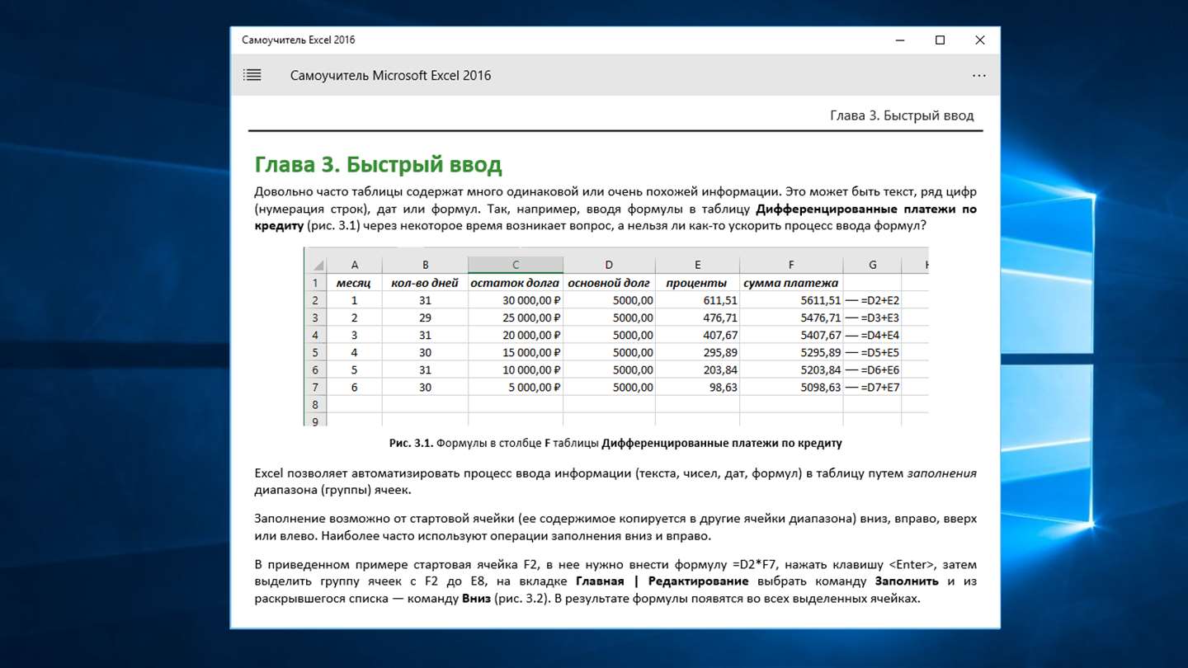Close the Самоучитель Excel 2016 window
Screen dimensions: 1188x668
pyautogui.click(x=980, y=40)
